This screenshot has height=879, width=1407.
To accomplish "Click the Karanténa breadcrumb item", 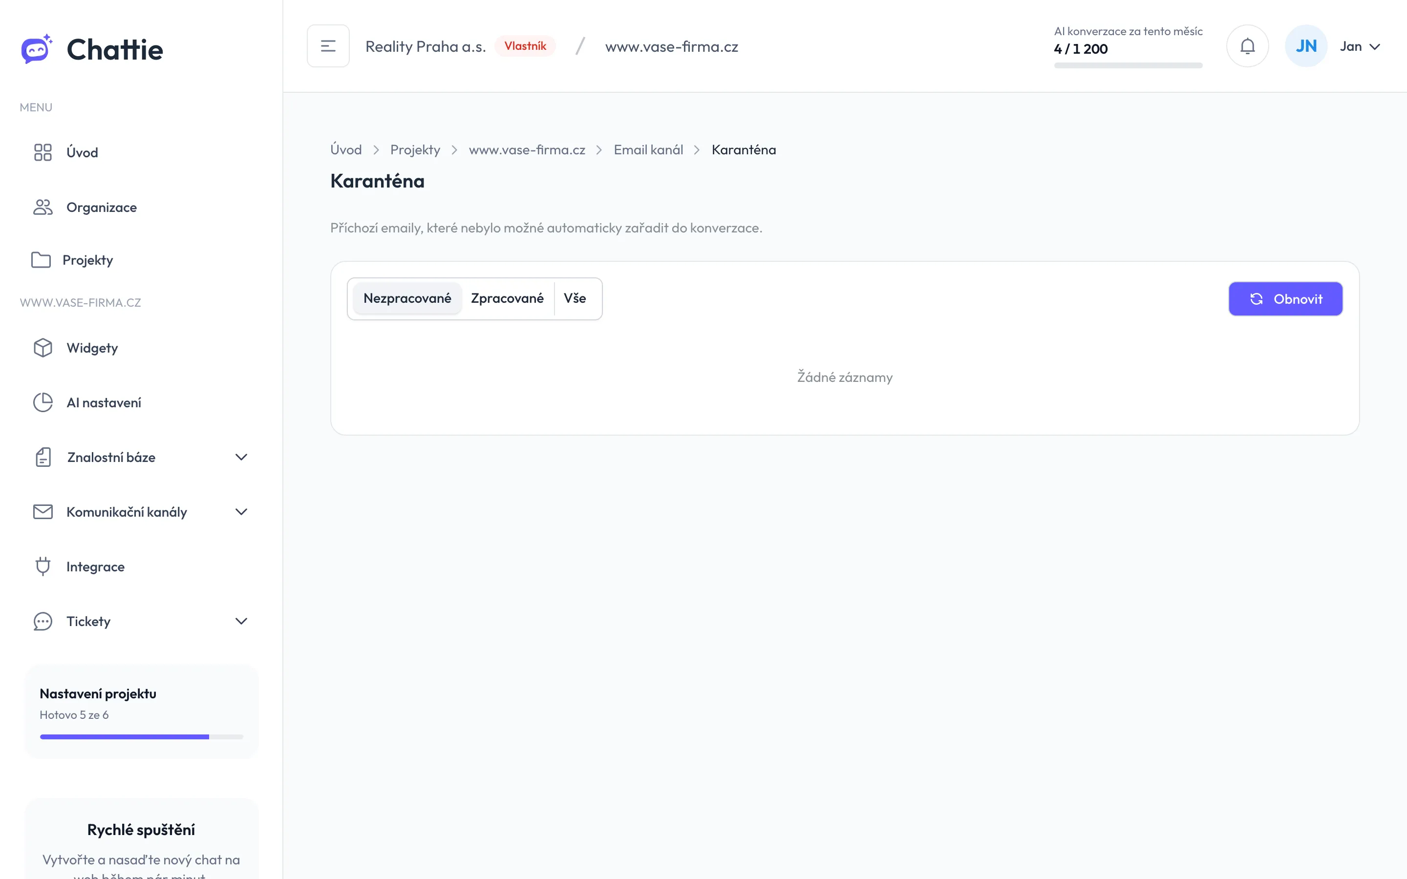I will [744, 149].
